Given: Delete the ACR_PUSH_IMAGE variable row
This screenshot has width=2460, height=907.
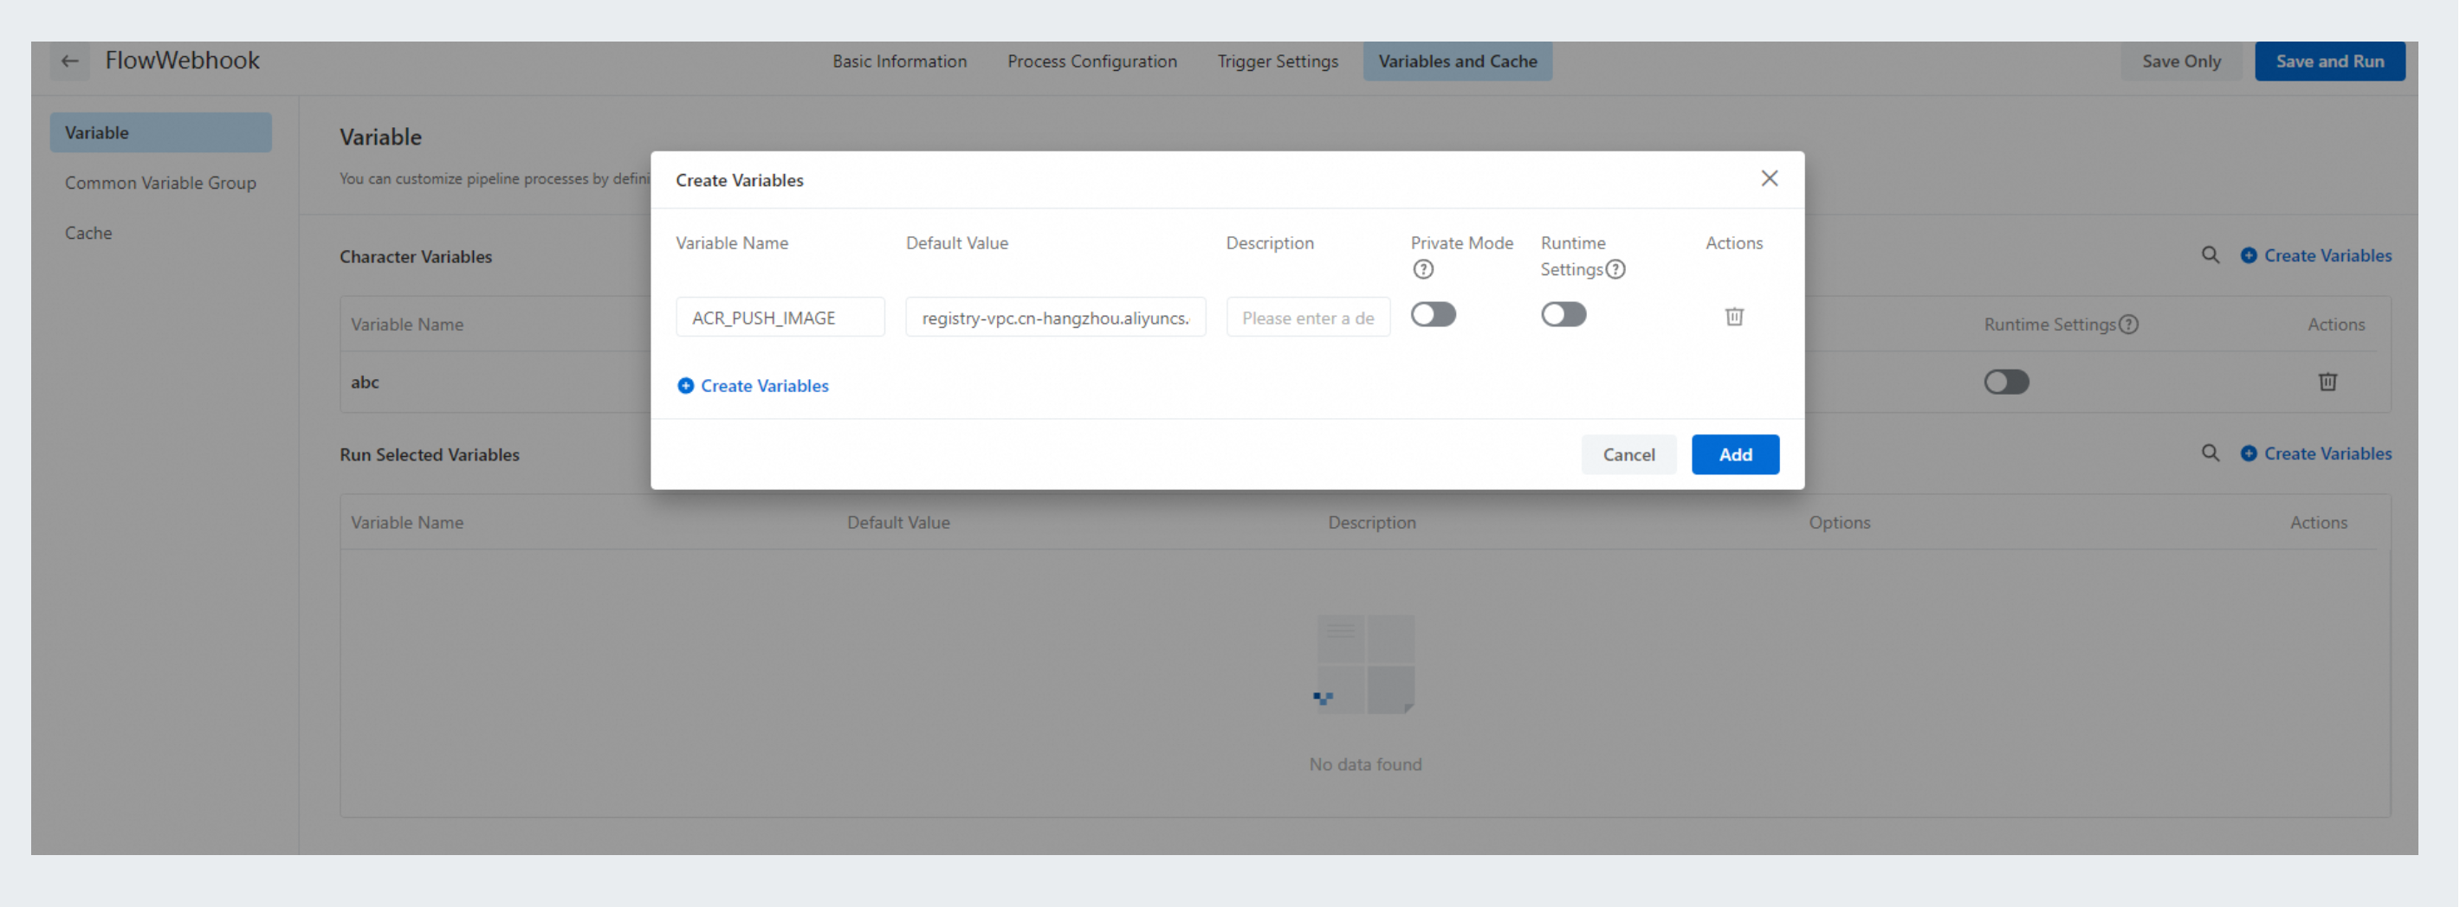Looking at the screenshot, I should click(1734, 317).
